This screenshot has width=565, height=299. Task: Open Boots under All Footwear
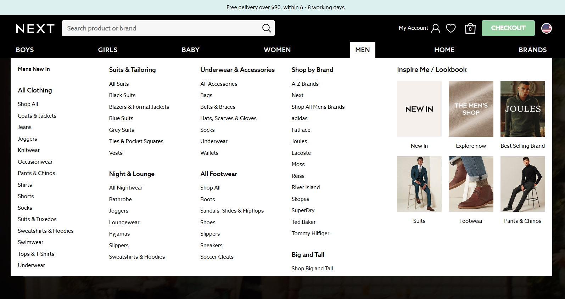(208, 199)
